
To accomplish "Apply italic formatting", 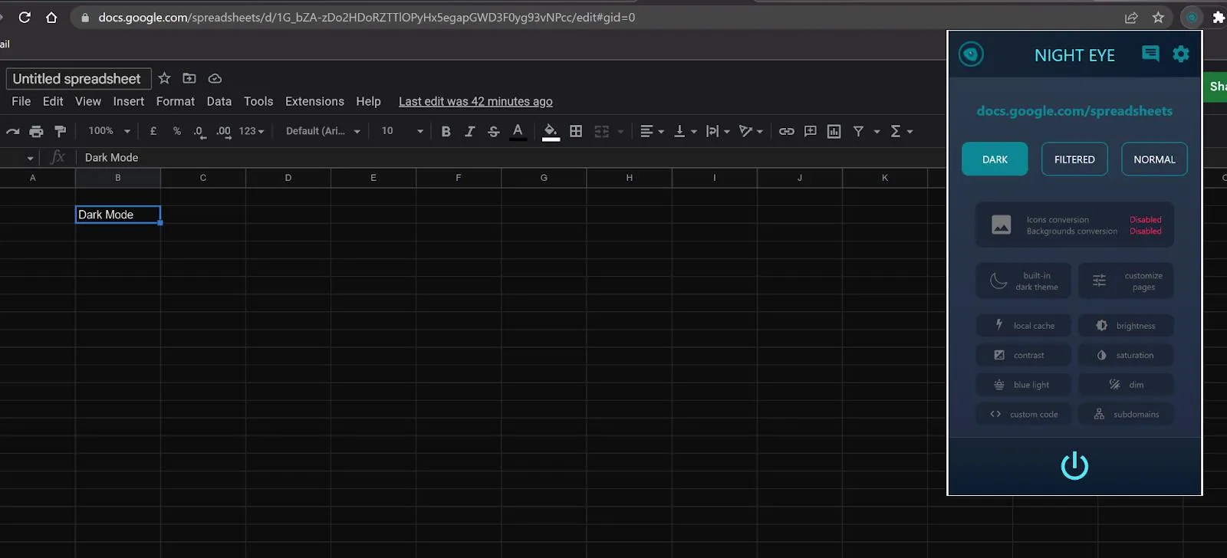I will [469, 131].
